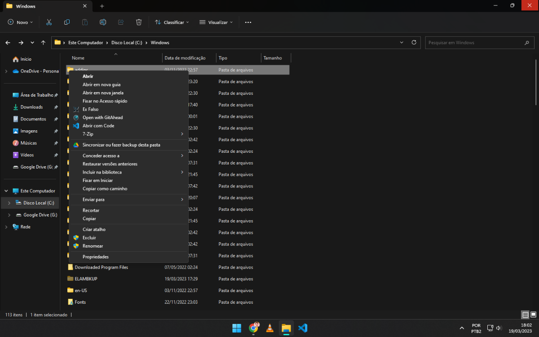This screenshot has height=337, width=539.
Task: Open VLC from the taskbar
Action: tap(269, 328)
